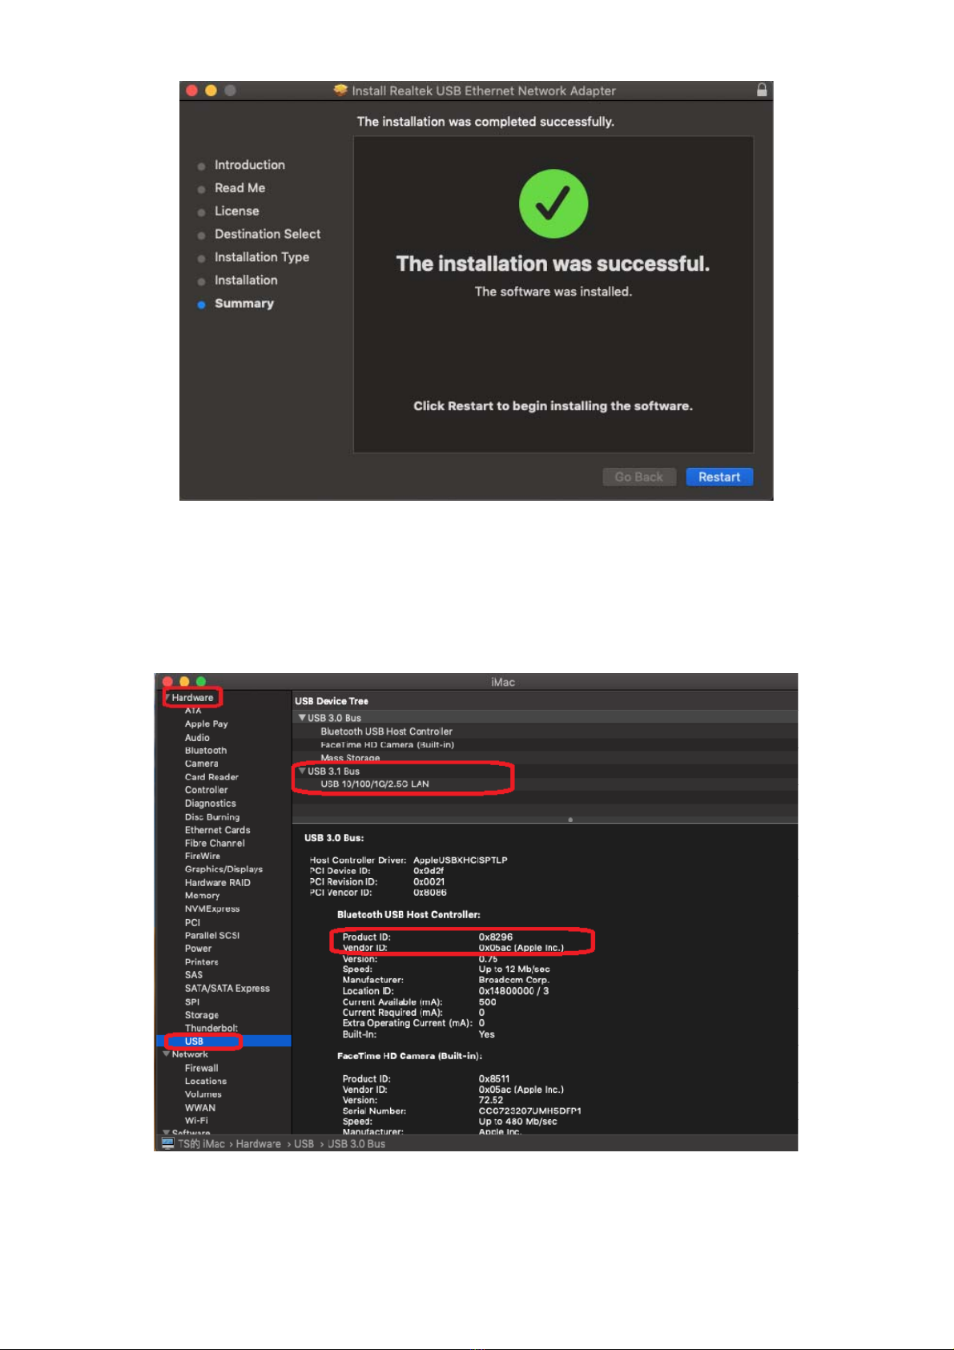Open Wi-Fi under the Network section
Screen dimensions: 954x1350
tap(196, 1120)
